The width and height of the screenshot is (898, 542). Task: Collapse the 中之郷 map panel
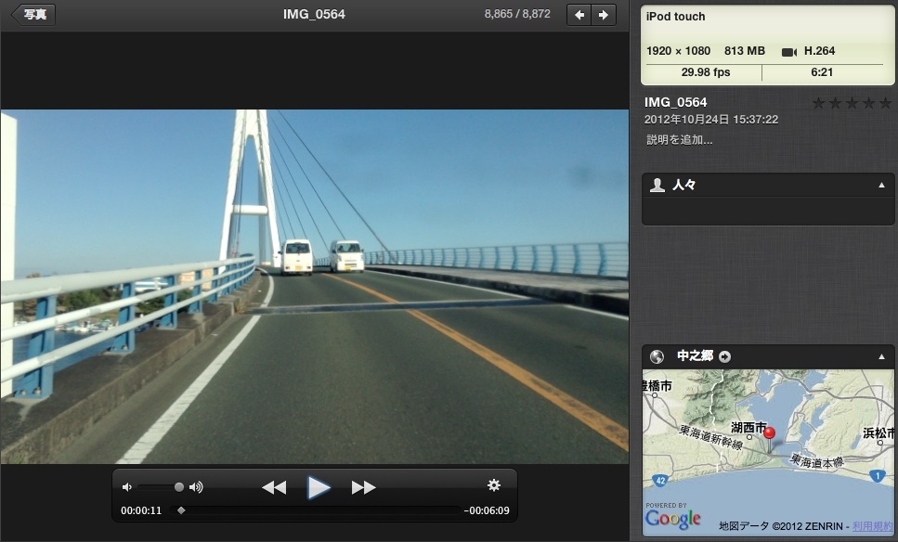click(x=881, y=356)
